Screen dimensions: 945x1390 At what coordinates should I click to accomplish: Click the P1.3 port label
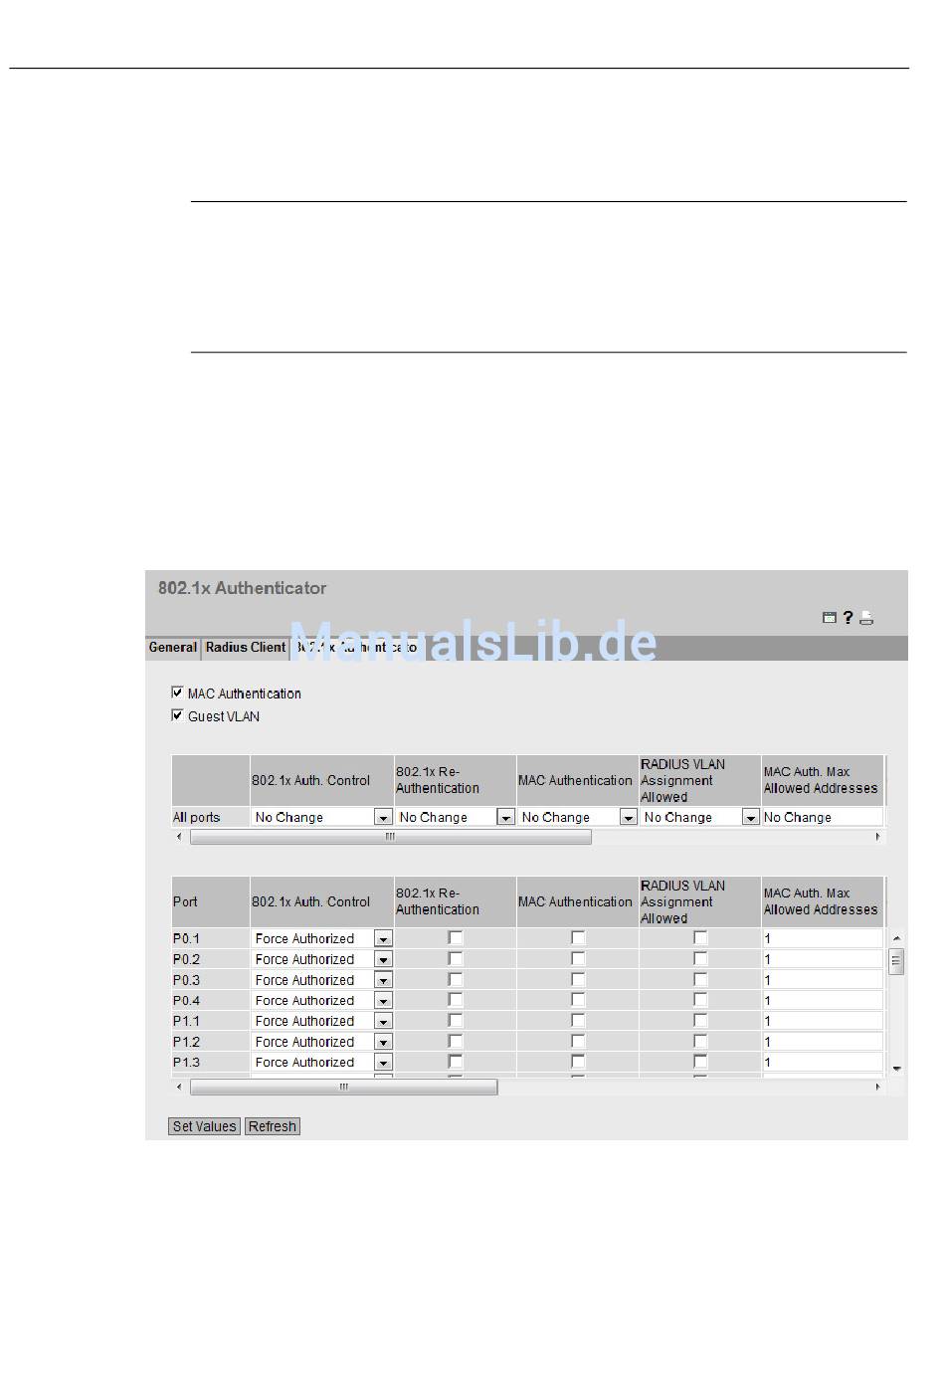[x=186, y=1062]
